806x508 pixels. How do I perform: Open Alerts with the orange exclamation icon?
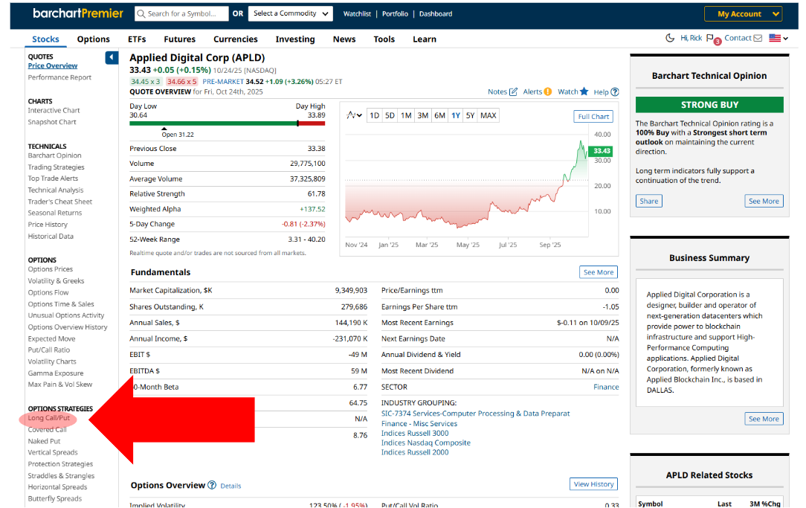coord(547,92)
